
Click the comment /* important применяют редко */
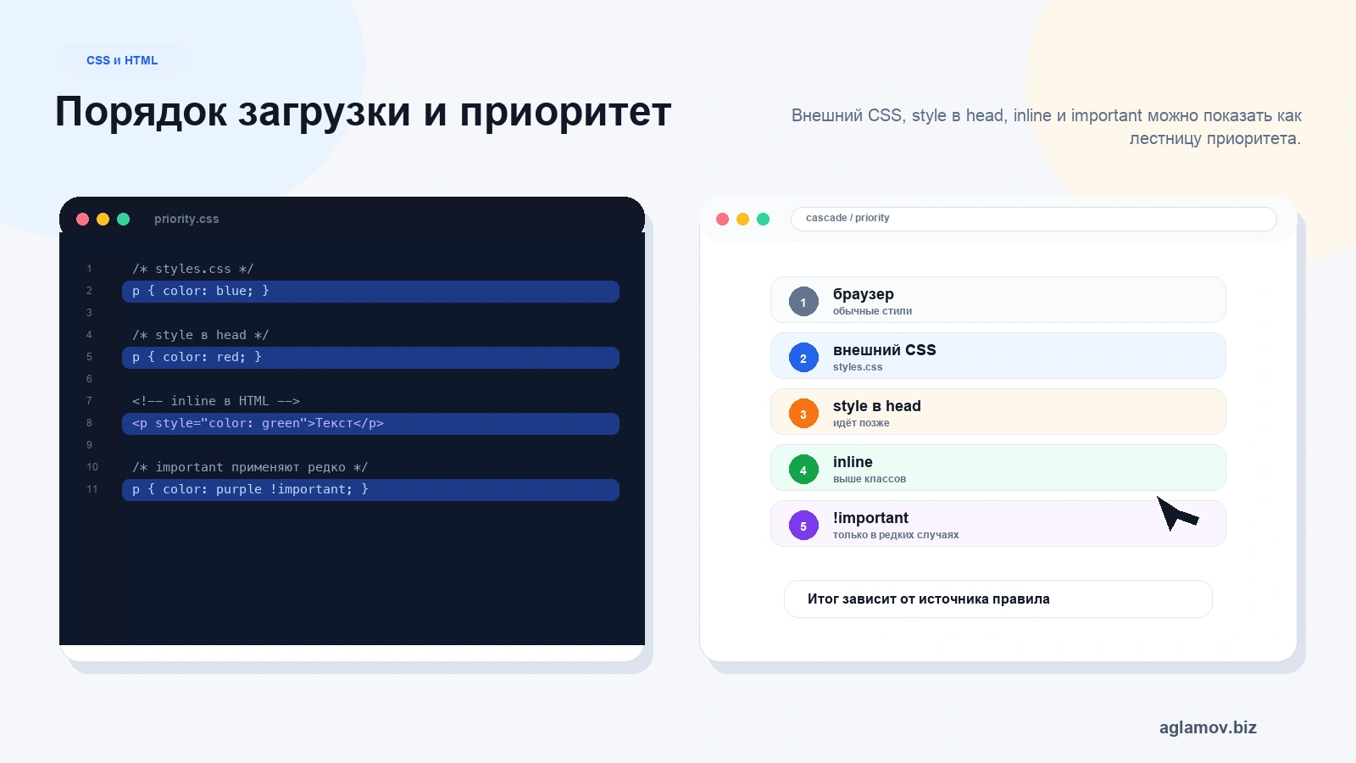250,467
